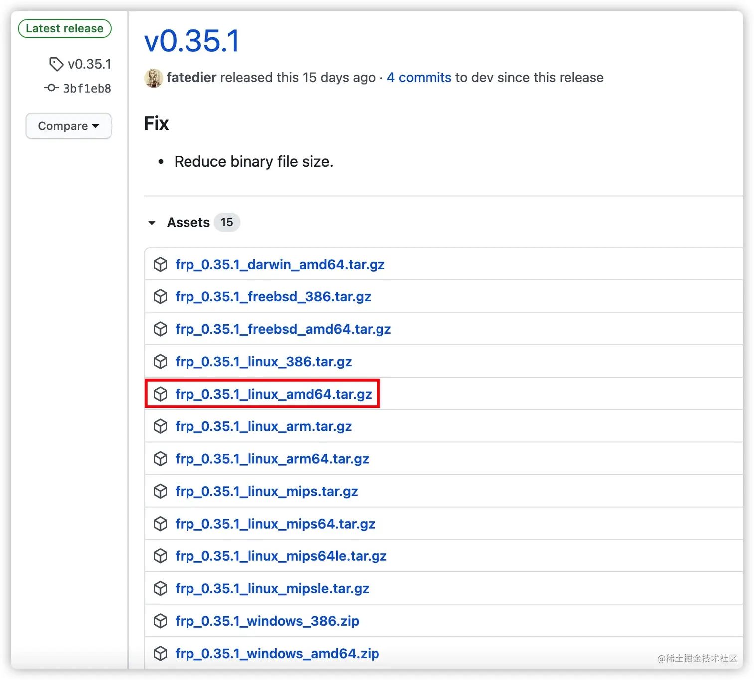Download frp_0.35.1_windows_amd64.zip

[x=277, y=653]
